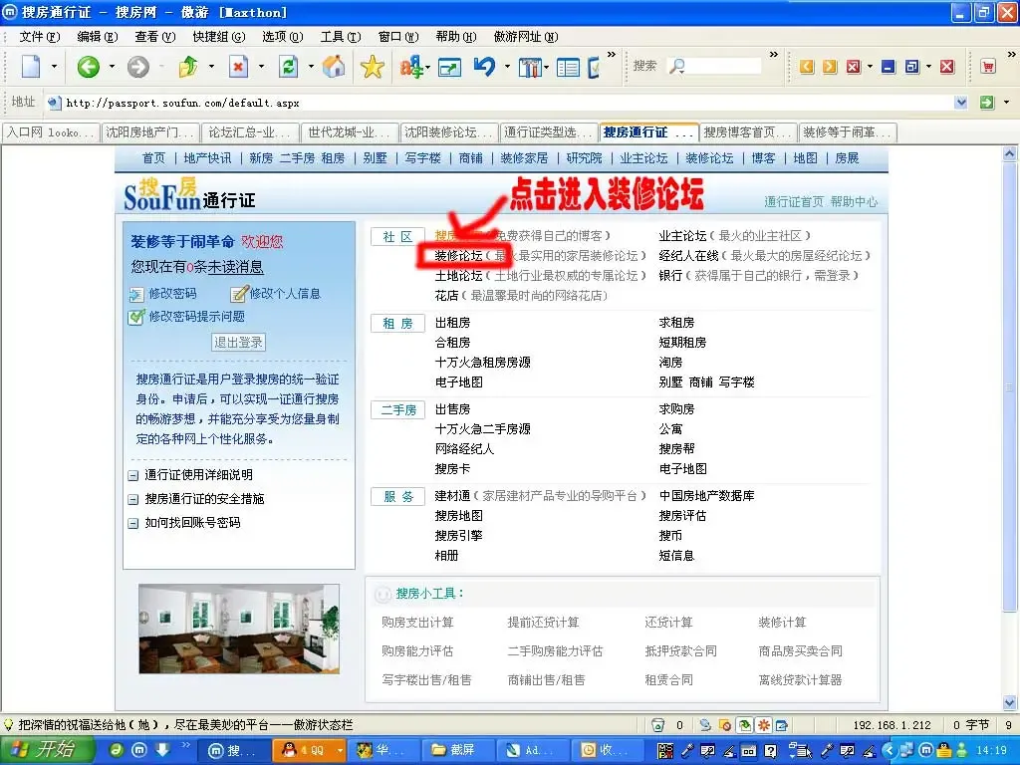Click the page vertical scrollbar down arrow

tap(1010, 702)
